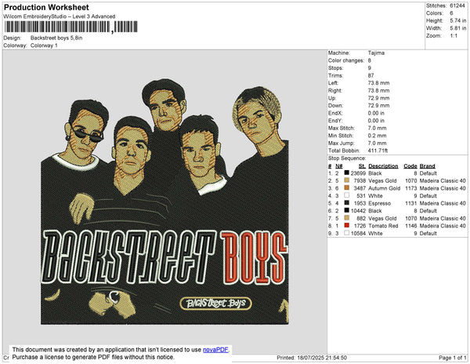The image size is (470, 364).
Task: Open the novaPDF link in the notice
Action: [x=215, y=350]
